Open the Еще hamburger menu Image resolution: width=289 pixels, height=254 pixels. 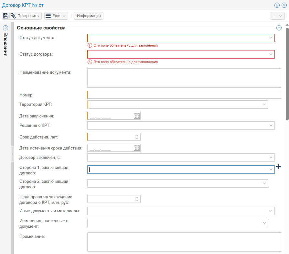pos(56,16)
